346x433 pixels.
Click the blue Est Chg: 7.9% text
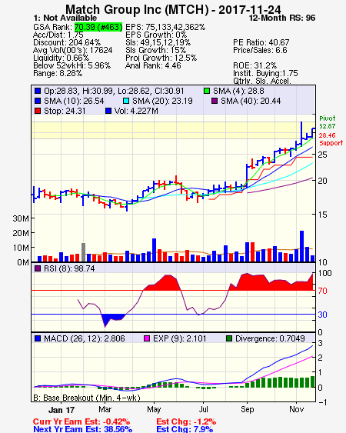click(185, 429)
